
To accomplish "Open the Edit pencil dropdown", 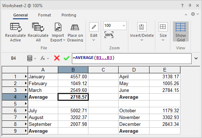I will [94, 32].
